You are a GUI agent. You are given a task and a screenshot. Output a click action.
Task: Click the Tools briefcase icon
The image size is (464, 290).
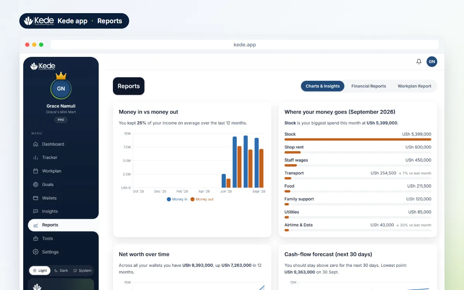pos(36,239)
